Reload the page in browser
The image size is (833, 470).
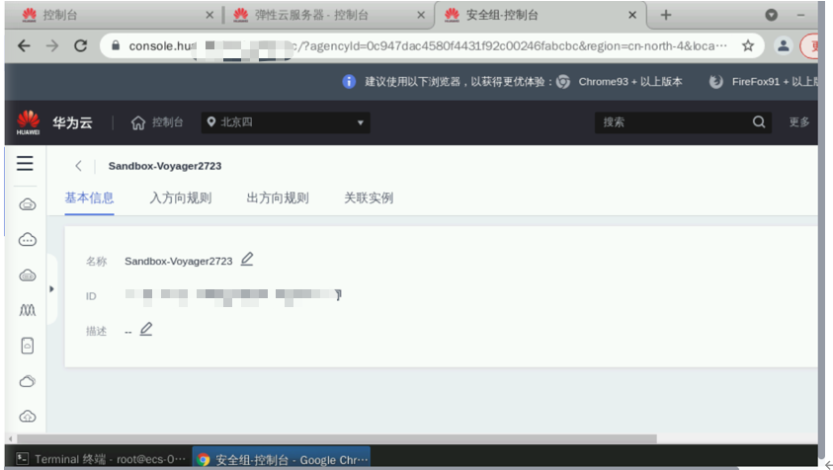pyautogui.click(x=81, y=45)
